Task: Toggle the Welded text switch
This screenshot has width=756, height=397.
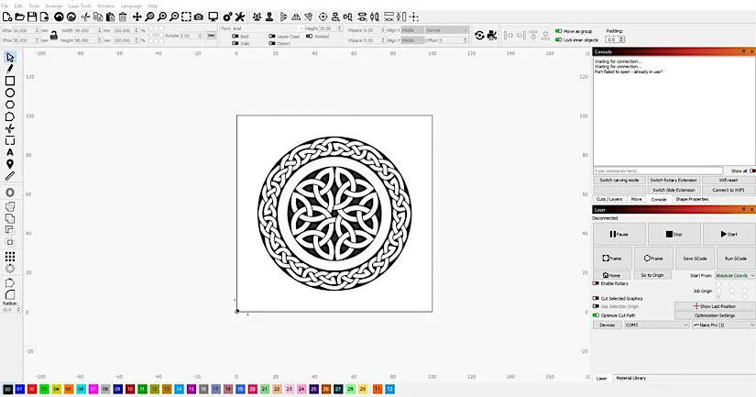Action: tap(309, 36)
